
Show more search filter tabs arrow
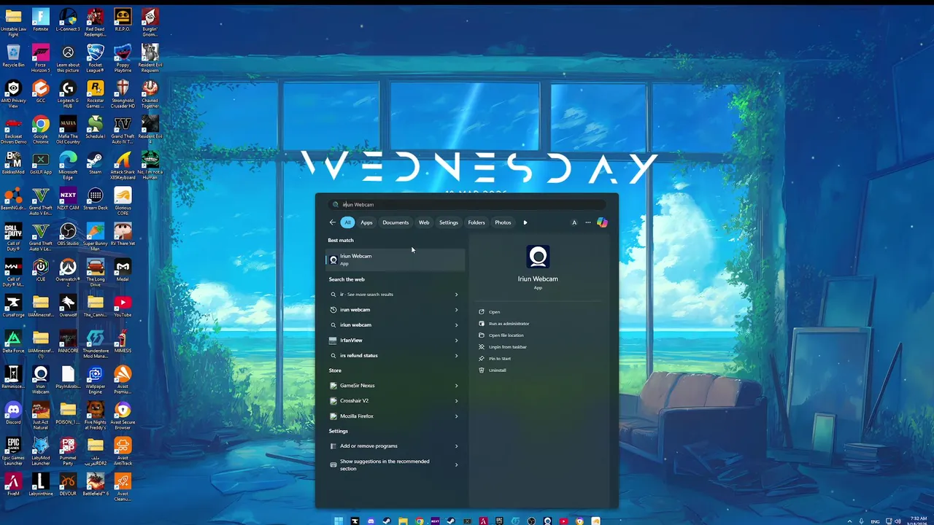pos(525,222)
